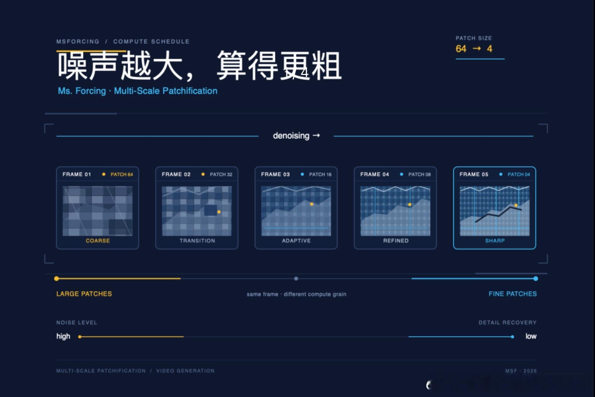Click 'Ms. Forcing · Multi-Scale Patchification' subtitle
595x397 pixels.
point(138,91)
